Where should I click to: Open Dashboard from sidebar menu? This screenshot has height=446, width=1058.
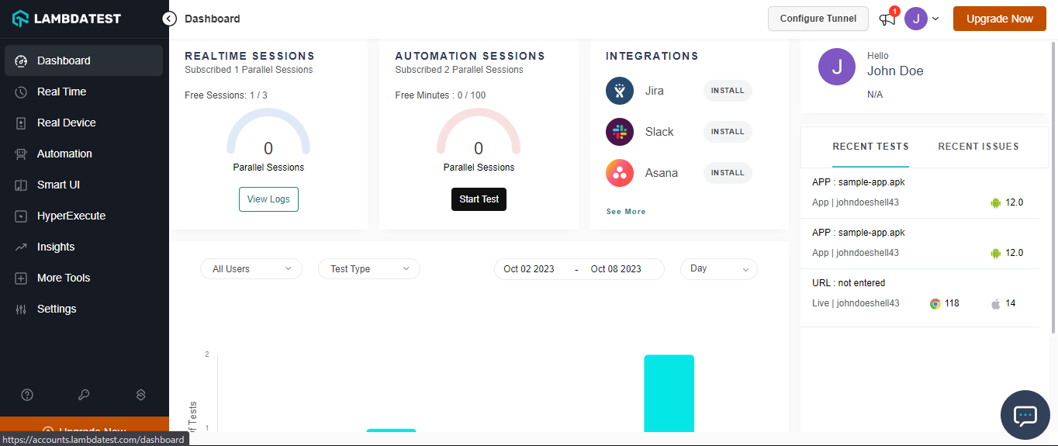[x=84, y=61]
